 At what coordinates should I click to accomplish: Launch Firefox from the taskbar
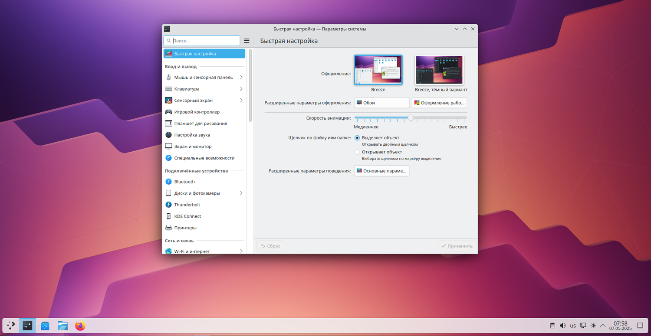[x=80, y=326]
